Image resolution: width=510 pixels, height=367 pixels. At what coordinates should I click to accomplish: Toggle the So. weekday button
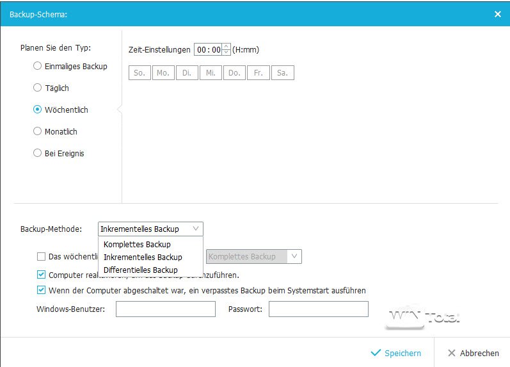click(139, 73)
